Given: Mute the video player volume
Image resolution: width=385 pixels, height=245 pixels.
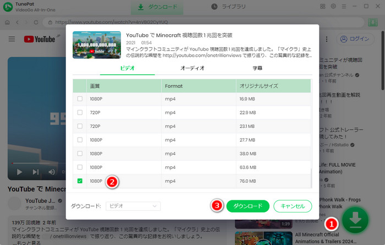Looking at the screenshot, I should [52, 172].
